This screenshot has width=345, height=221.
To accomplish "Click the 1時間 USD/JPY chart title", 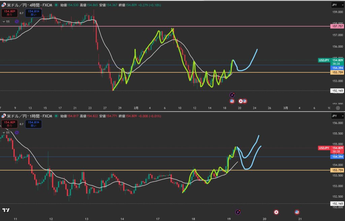I will point(30,116).
